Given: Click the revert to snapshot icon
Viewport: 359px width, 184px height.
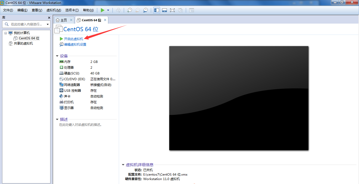Looking at the screenshot, I should (x=137, y=10).
